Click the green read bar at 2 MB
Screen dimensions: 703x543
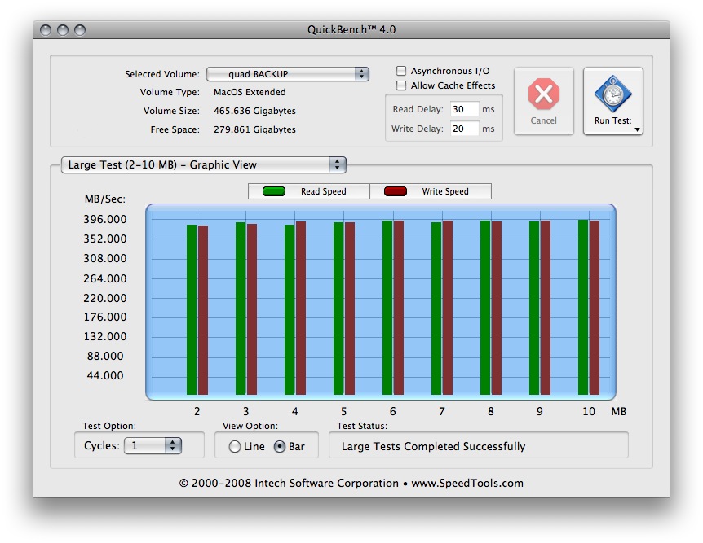[192, 309]
